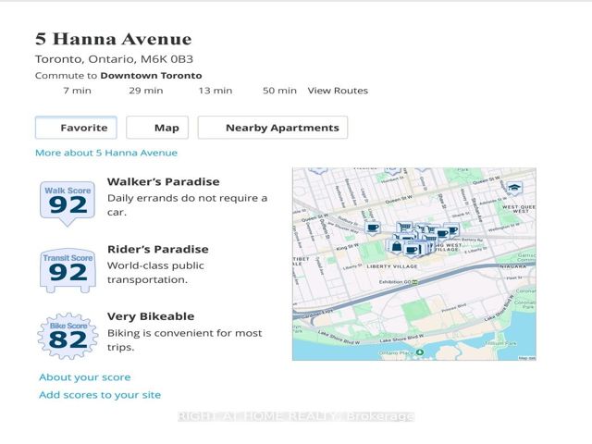Click the 5 Hanna Avenue heading
This screenshot has width=592, height=444.
[113, 39]
